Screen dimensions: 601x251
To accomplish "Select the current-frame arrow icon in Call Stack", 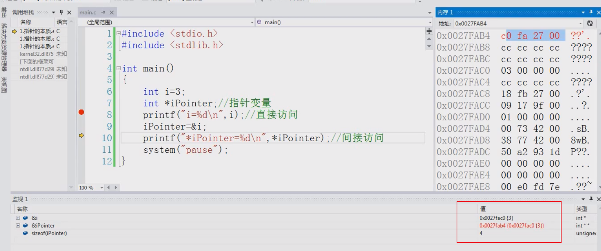I will [15, 31].
